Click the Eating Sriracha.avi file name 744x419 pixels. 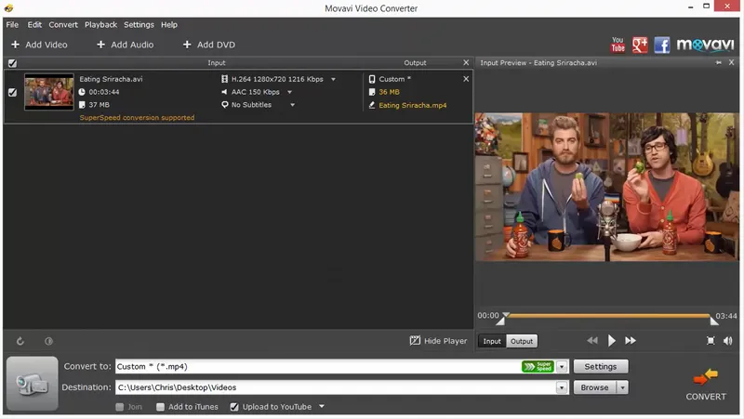click(x=111, y=79)
